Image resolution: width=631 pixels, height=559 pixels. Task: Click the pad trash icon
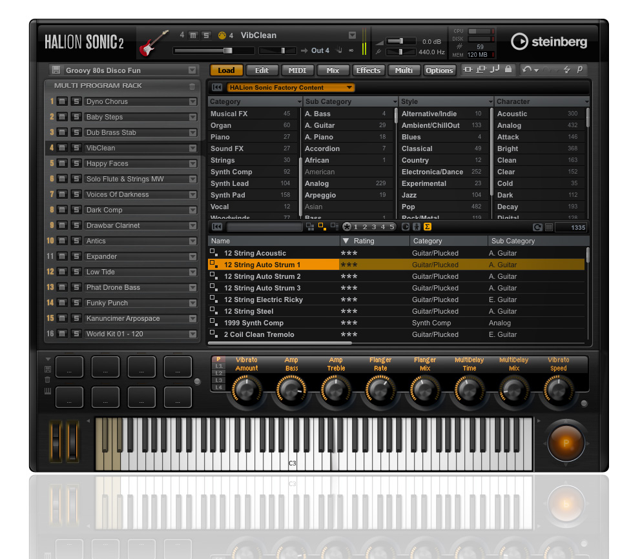[48, 380]
